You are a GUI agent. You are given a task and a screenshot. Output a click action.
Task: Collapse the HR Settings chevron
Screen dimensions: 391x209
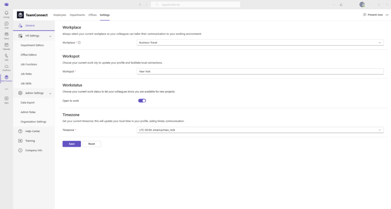coord(50,36)
